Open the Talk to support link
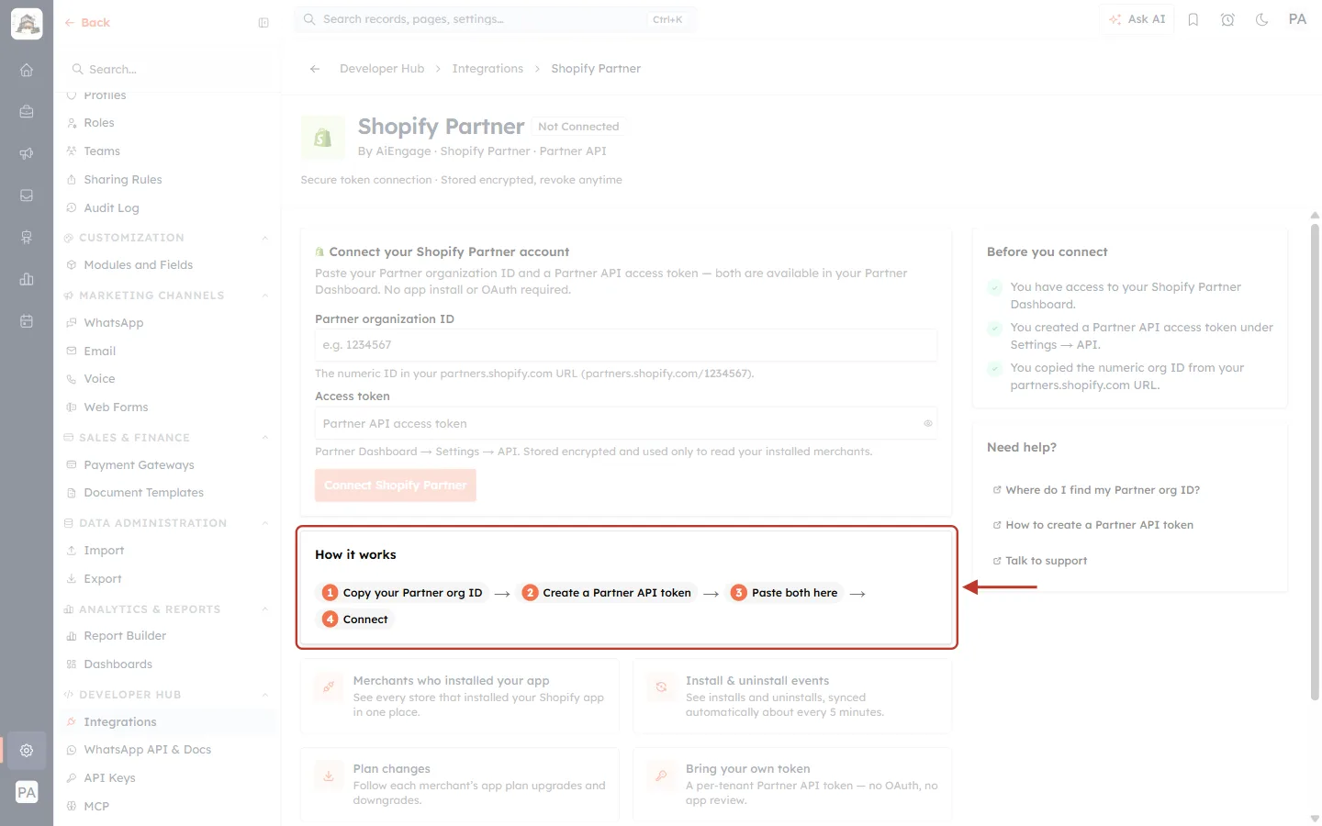Screen dimensions: 1322x826 (x=1039, y=561)
